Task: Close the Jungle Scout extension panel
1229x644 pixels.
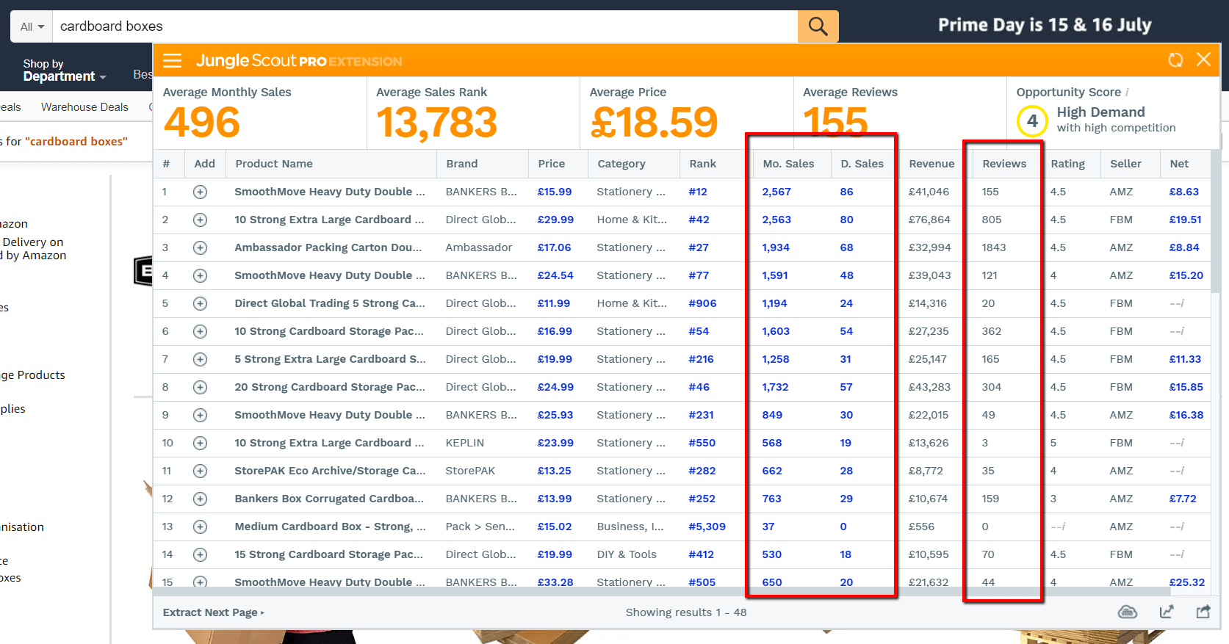Action: (x=1203, y=59)
